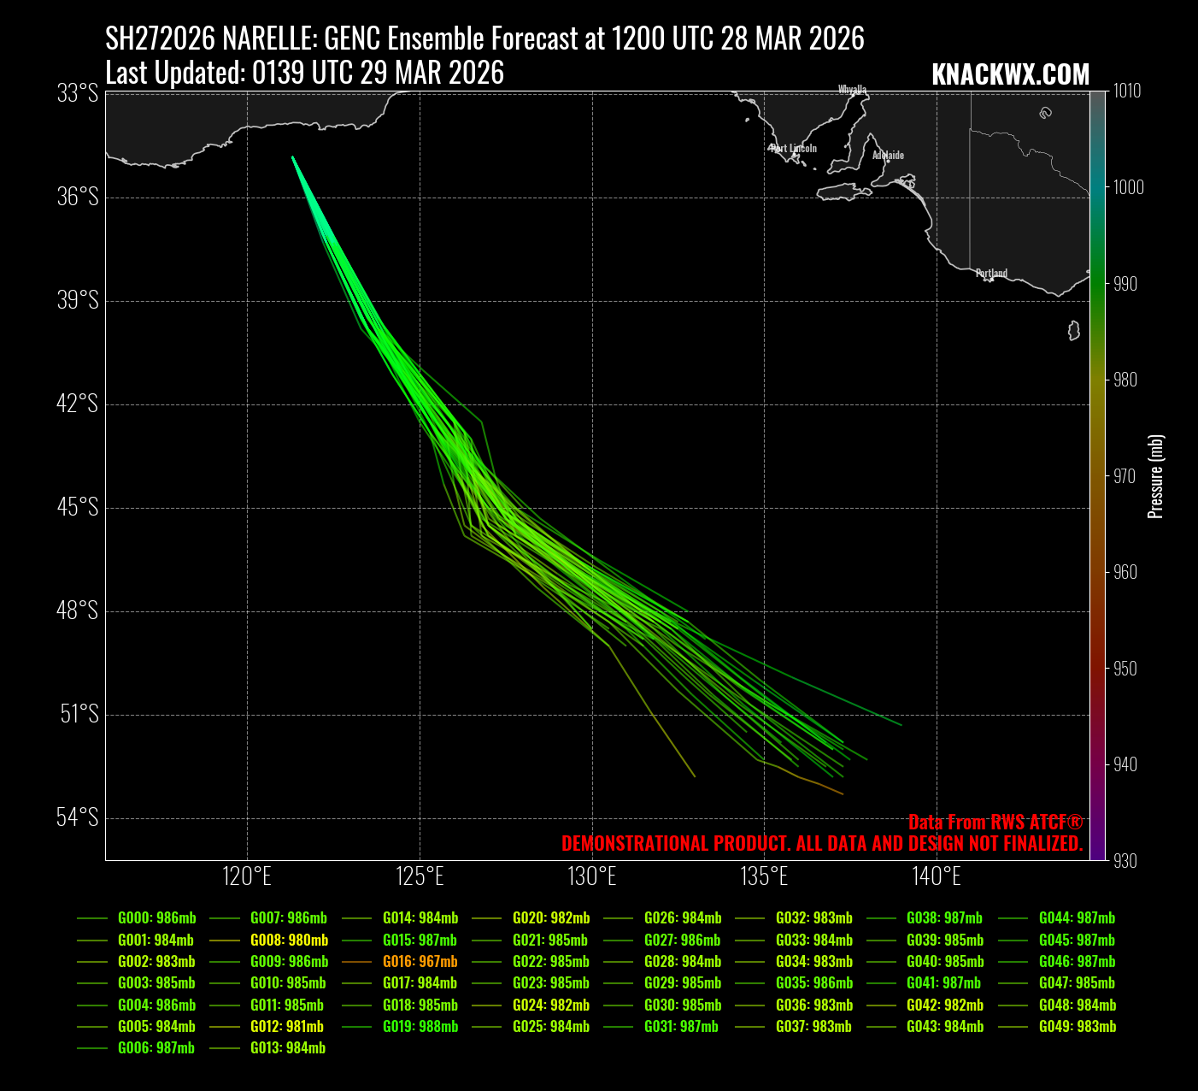Click the KNACKWX.COM watermark text
The image size is (1198, 1091).
pyautogui.click(x=1010, y=75)
